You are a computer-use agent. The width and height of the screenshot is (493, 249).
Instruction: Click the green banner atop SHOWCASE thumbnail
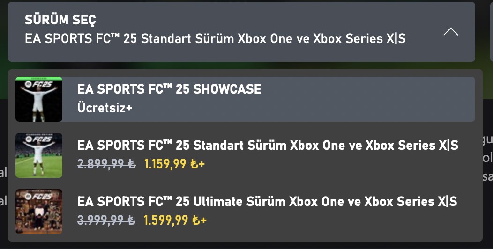pyautogui.click(x=39, y=79)
